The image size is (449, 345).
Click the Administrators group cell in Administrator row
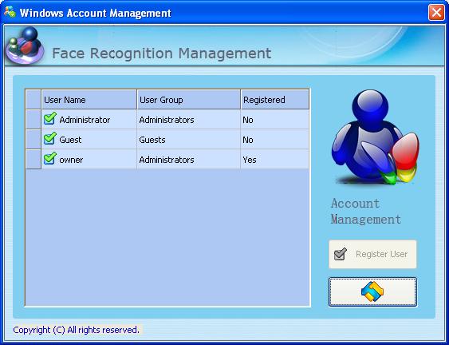tap(189, 119)
